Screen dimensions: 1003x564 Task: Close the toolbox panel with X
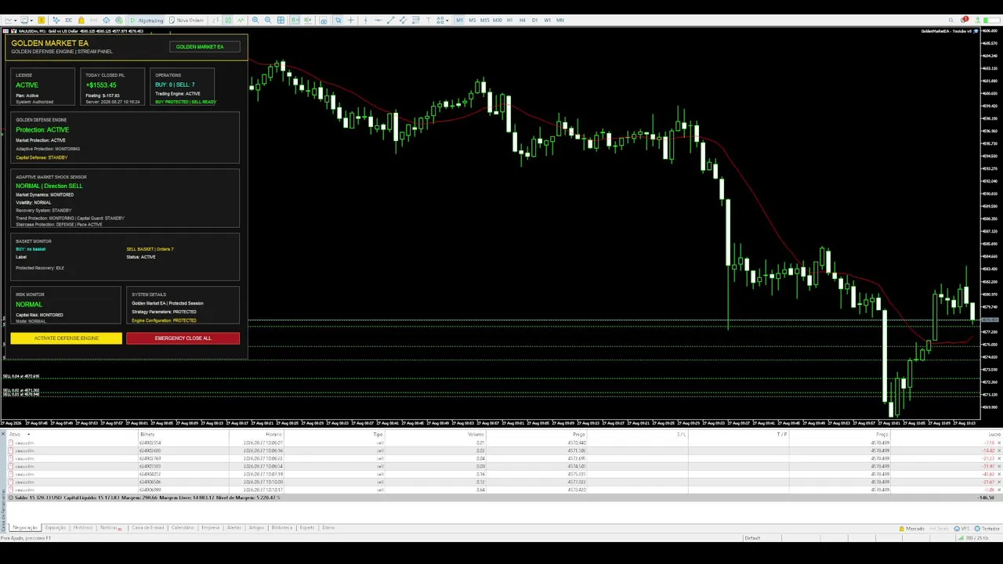pos(3,434)
